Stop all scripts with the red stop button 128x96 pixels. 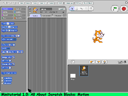coord(124,9)
